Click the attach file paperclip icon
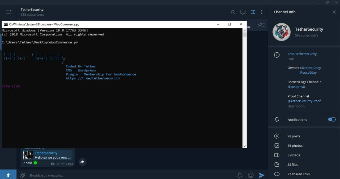The width and height of the screenshot is (340, 179). pos(23,175)
